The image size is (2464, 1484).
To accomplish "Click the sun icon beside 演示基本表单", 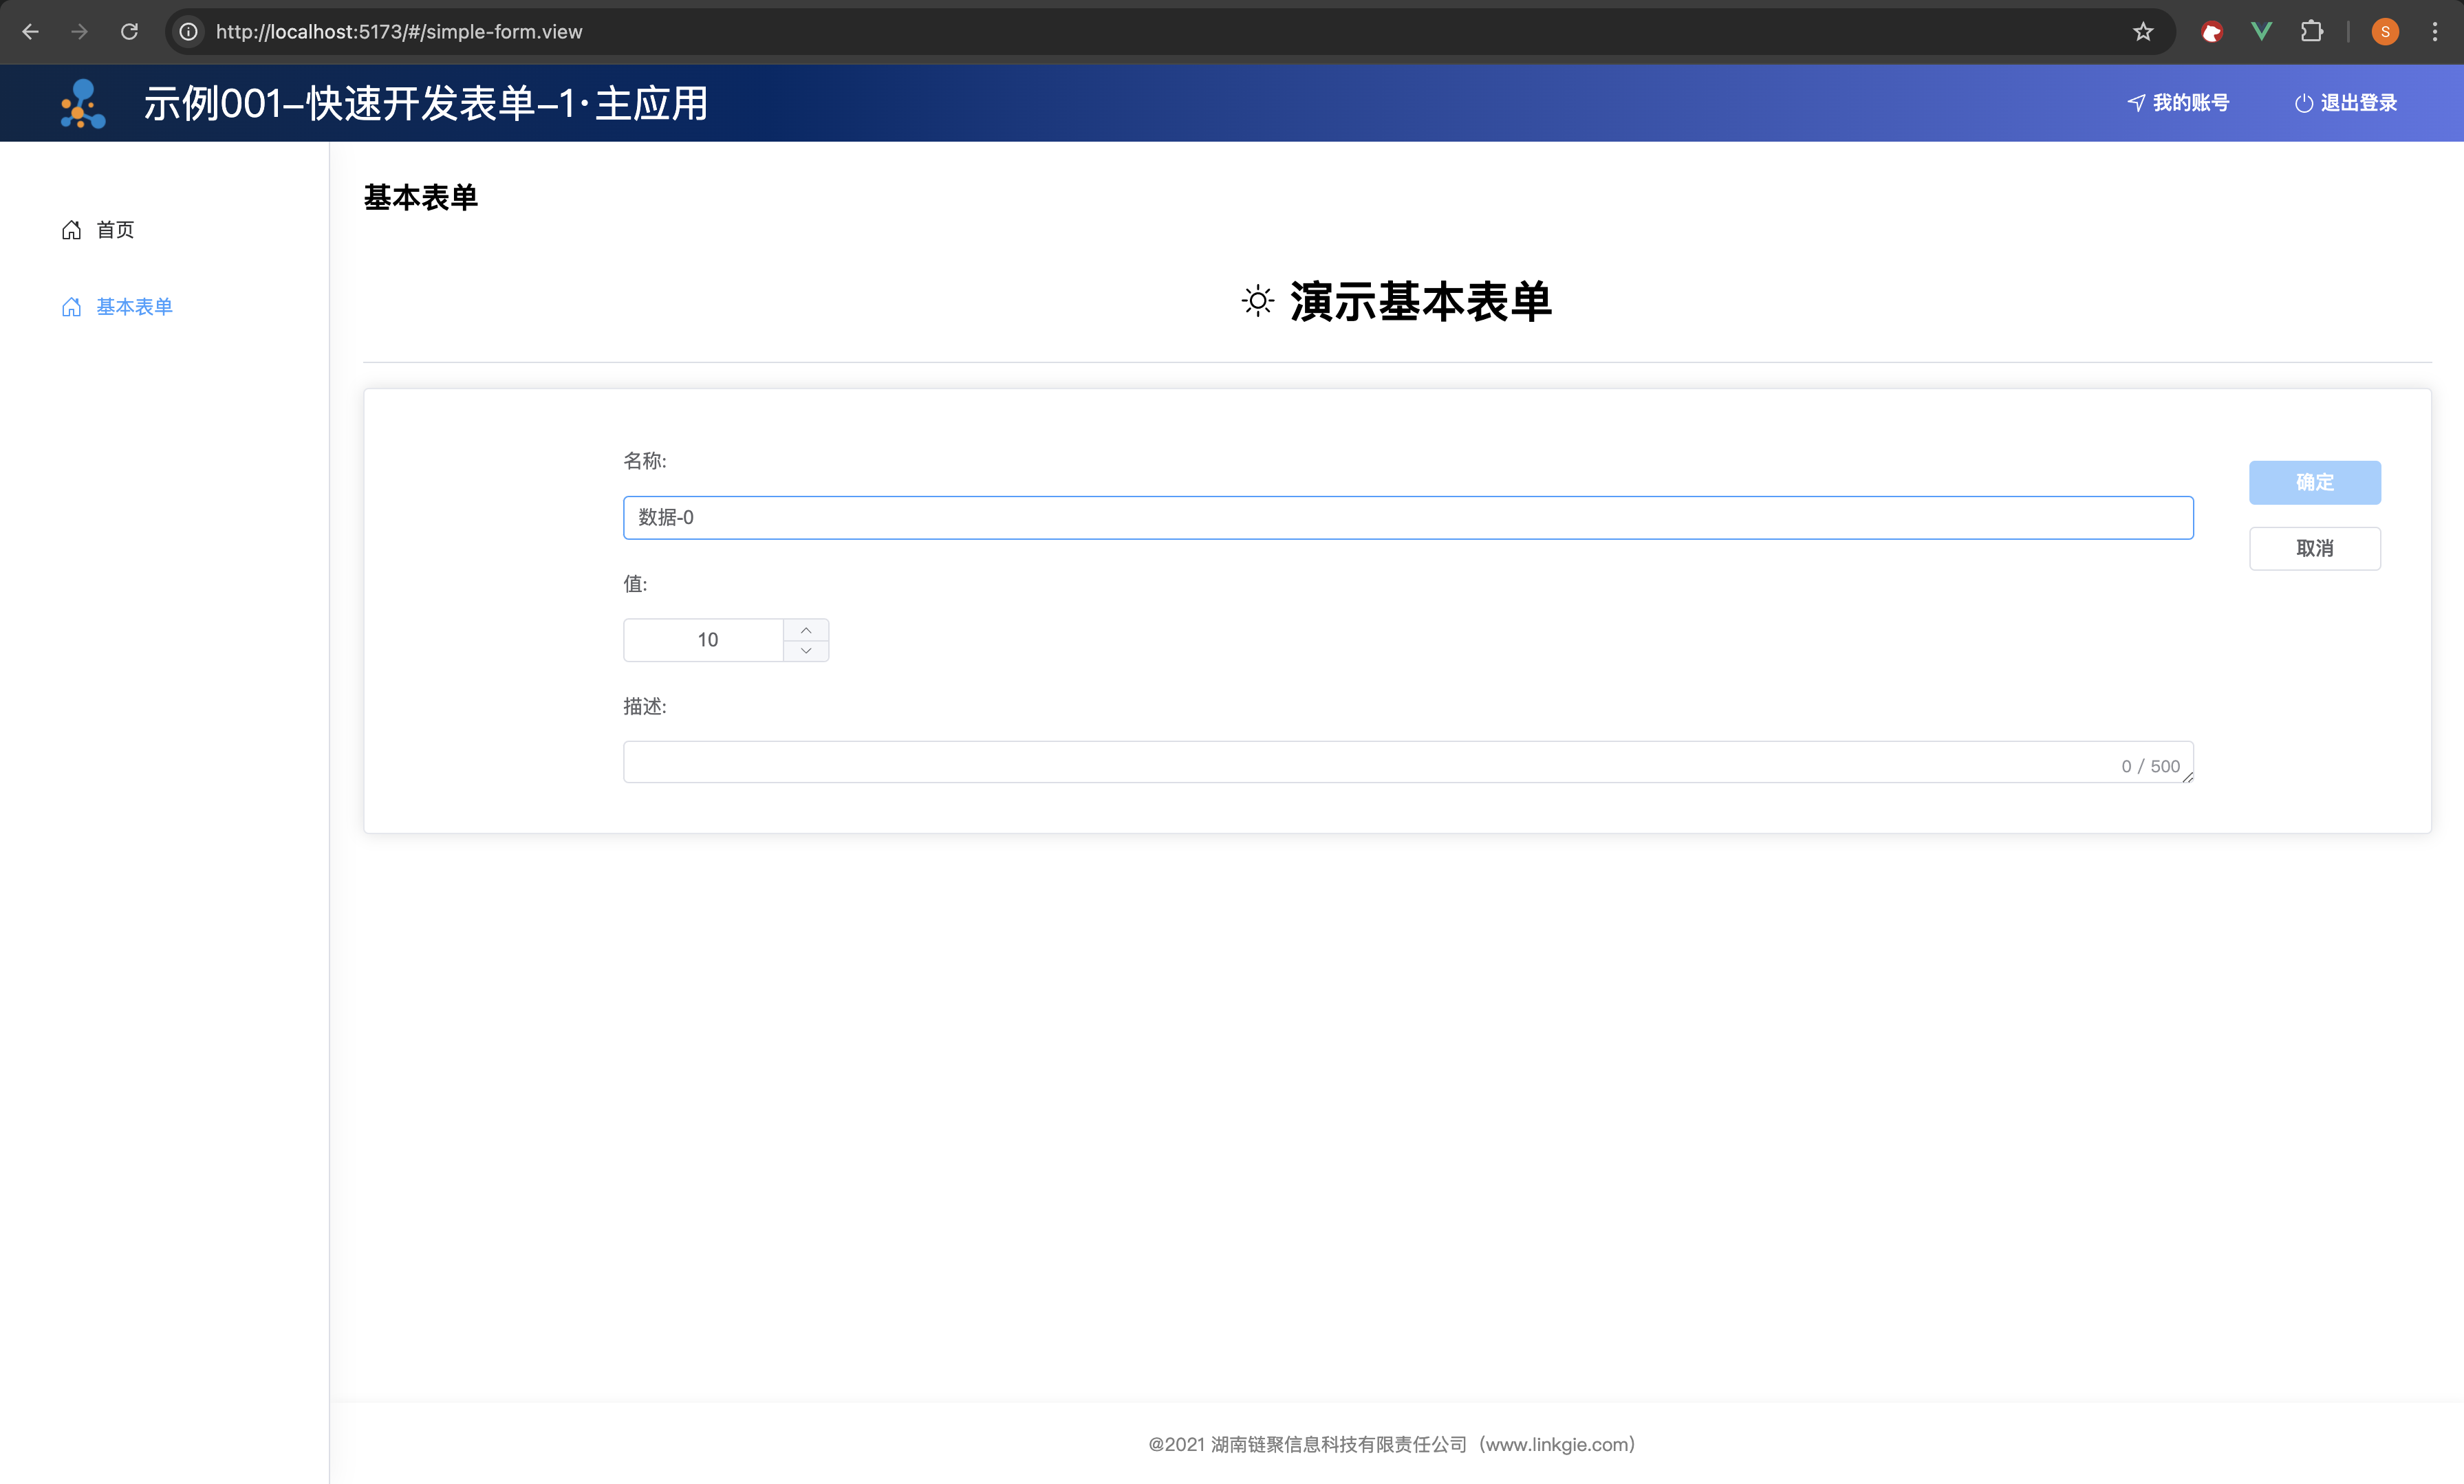I will [x=1258, y=301].
